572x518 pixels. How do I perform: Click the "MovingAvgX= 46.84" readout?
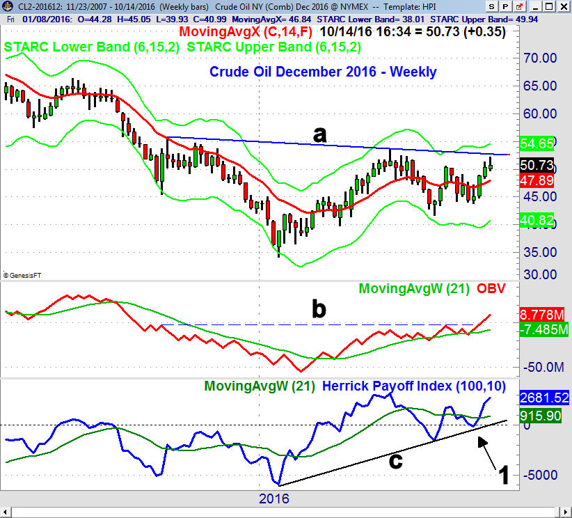click(271, 19)
